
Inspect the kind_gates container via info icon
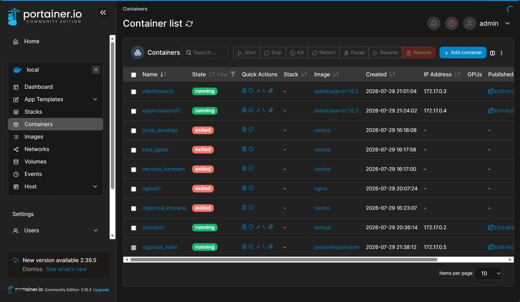(251, 149)
